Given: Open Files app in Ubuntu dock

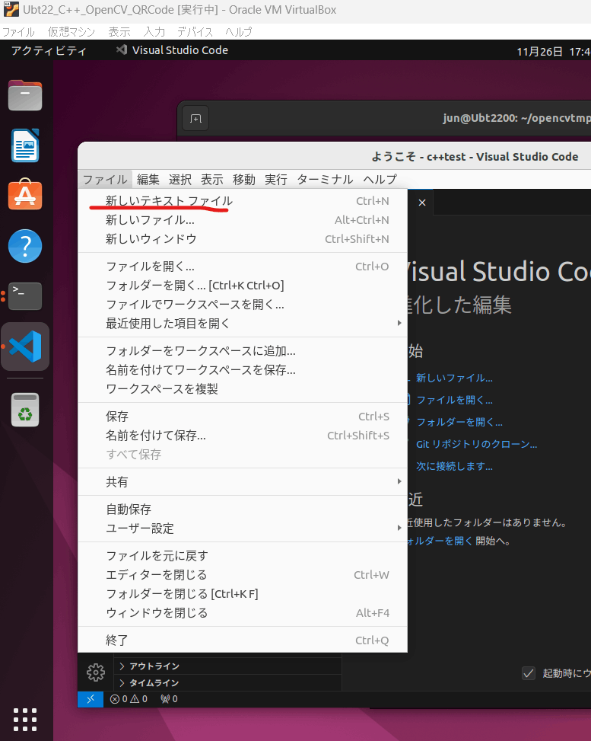Looking at the screenshot, I should point(25,95).
